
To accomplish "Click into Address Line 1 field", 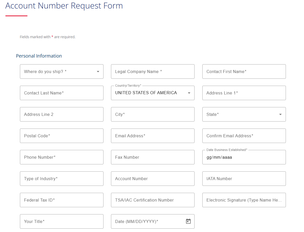I will [244, 93].
